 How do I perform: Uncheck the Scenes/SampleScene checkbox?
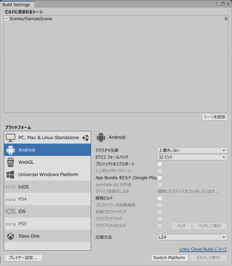pos(6,19)
